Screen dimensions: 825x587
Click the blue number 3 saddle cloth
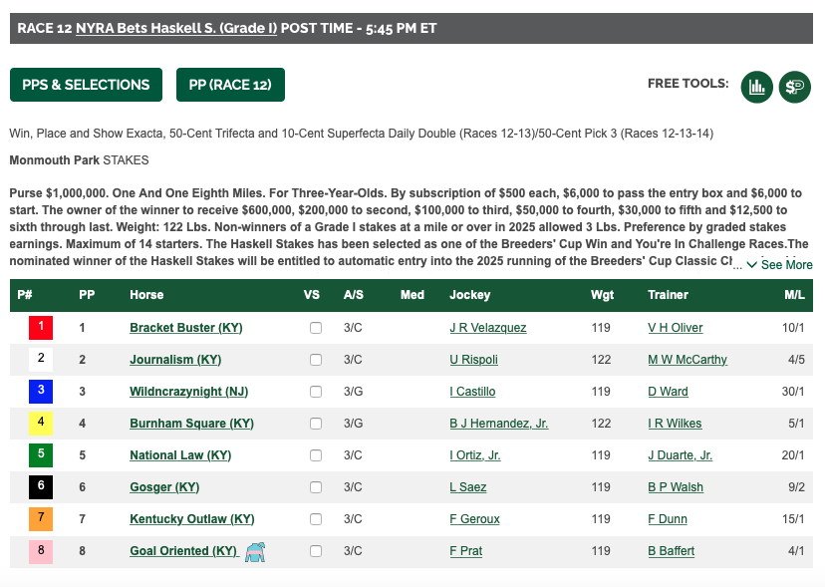pyautogui.click(x=41, y=391)
